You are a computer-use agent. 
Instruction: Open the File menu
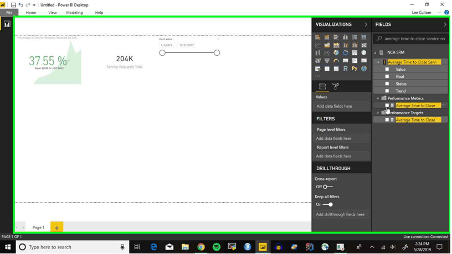tap(9, 13)
